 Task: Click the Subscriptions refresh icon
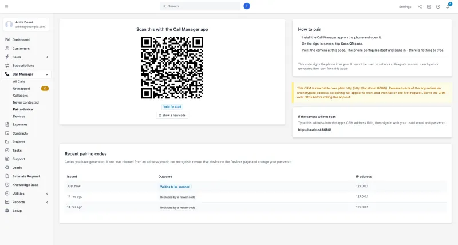tap(7, 65)
